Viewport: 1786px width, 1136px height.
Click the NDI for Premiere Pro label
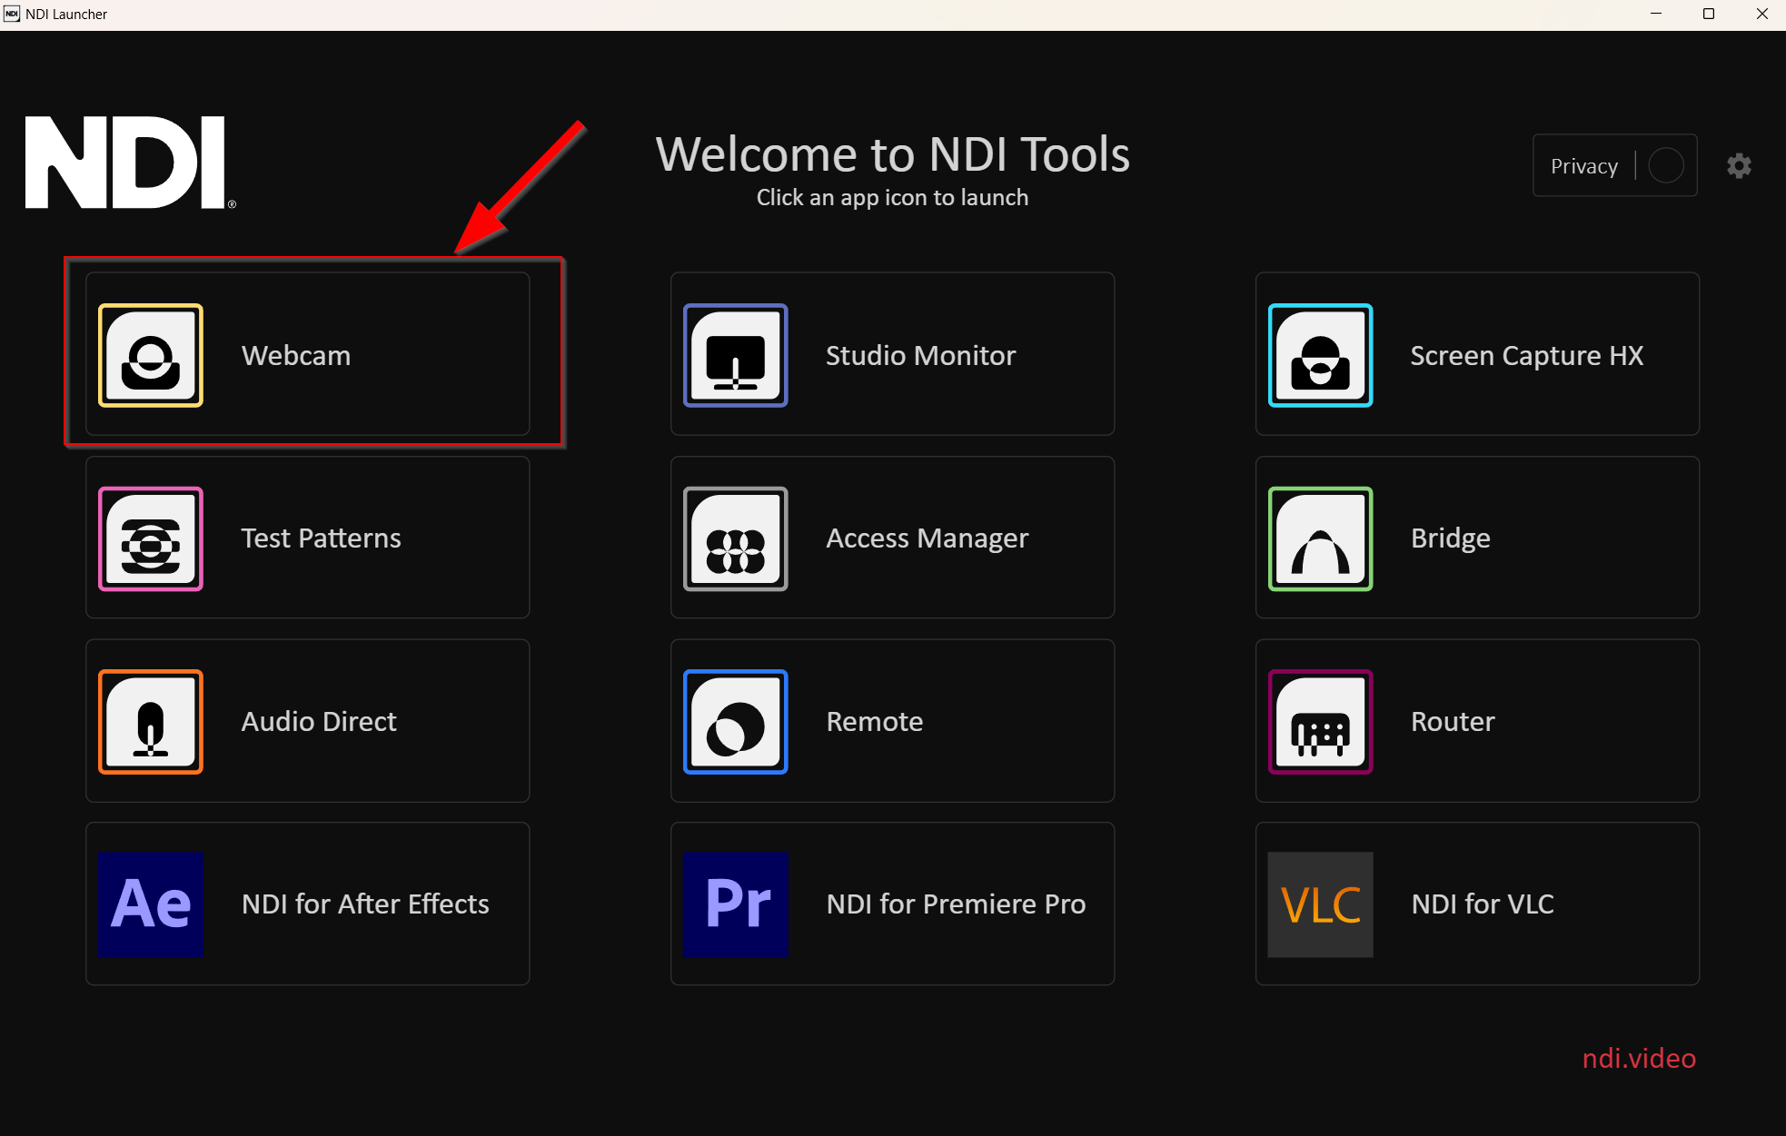pyautogui.click(x=956, y=904)
